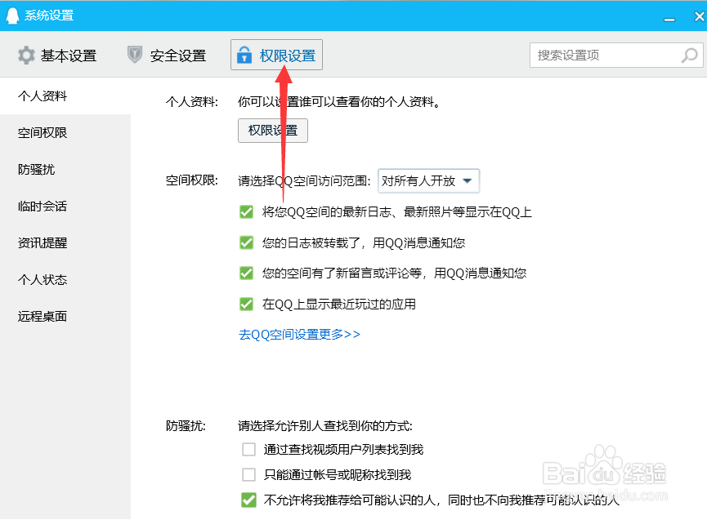Click the 请选择QQ空间访问范围 label
This screenshot has width=707, height=520.
click(304, 181)
